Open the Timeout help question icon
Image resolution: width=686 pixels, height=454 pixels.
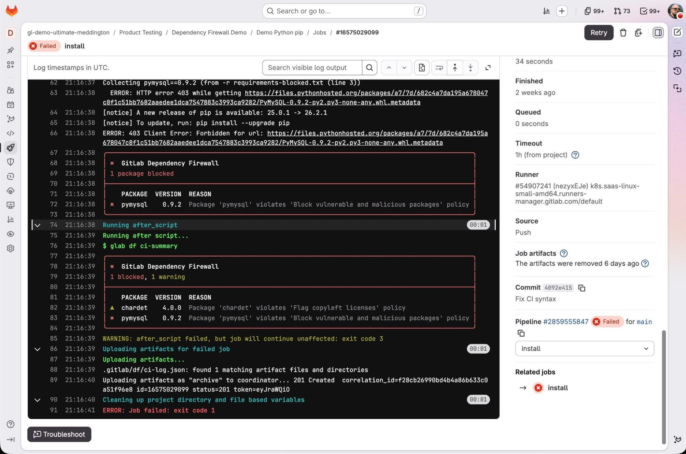point(575,155)
